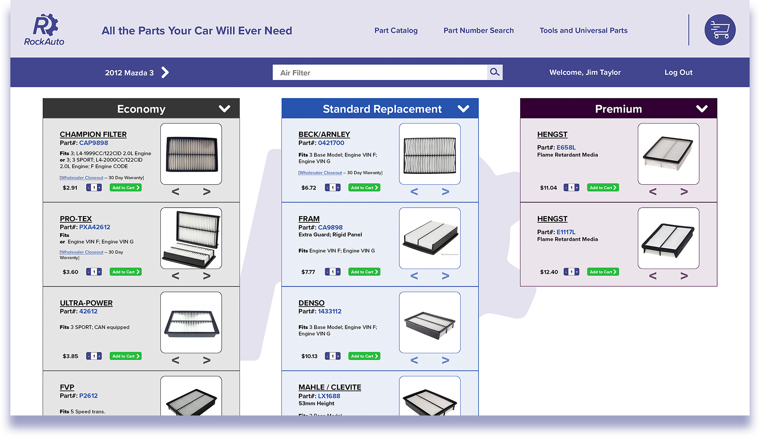Viewport: 760px width, 437px height.
Task: Increase quantity for Champion Filter CAP9898
Action: [99, 187]
